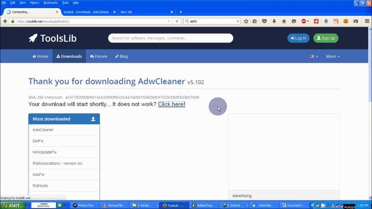
Task: Open the language flag dropdown
Action: click(x=314, y=56)
